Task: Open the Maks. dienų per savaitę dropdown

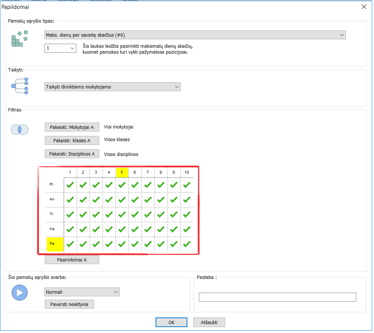Action: (195, 35)
